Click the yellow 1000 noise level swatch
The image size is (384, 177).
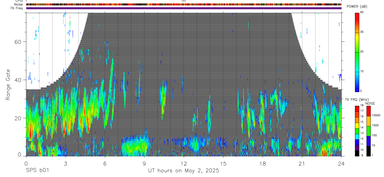[368, 121]
